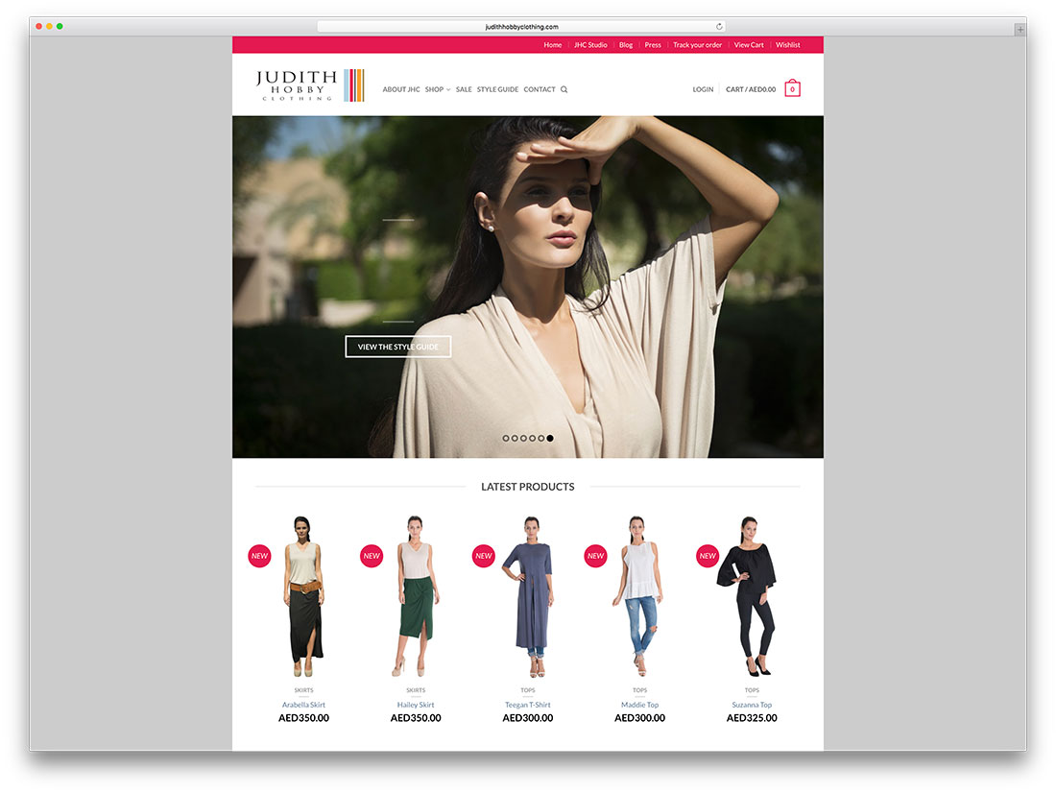Click the new tab plus icon
Image resolution: width=1056 pixels, height=793 pixels.
point(1020,29)
